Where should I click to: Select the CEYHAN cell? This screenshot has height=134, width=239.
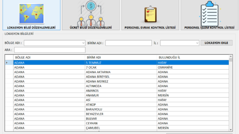(121, 123)
